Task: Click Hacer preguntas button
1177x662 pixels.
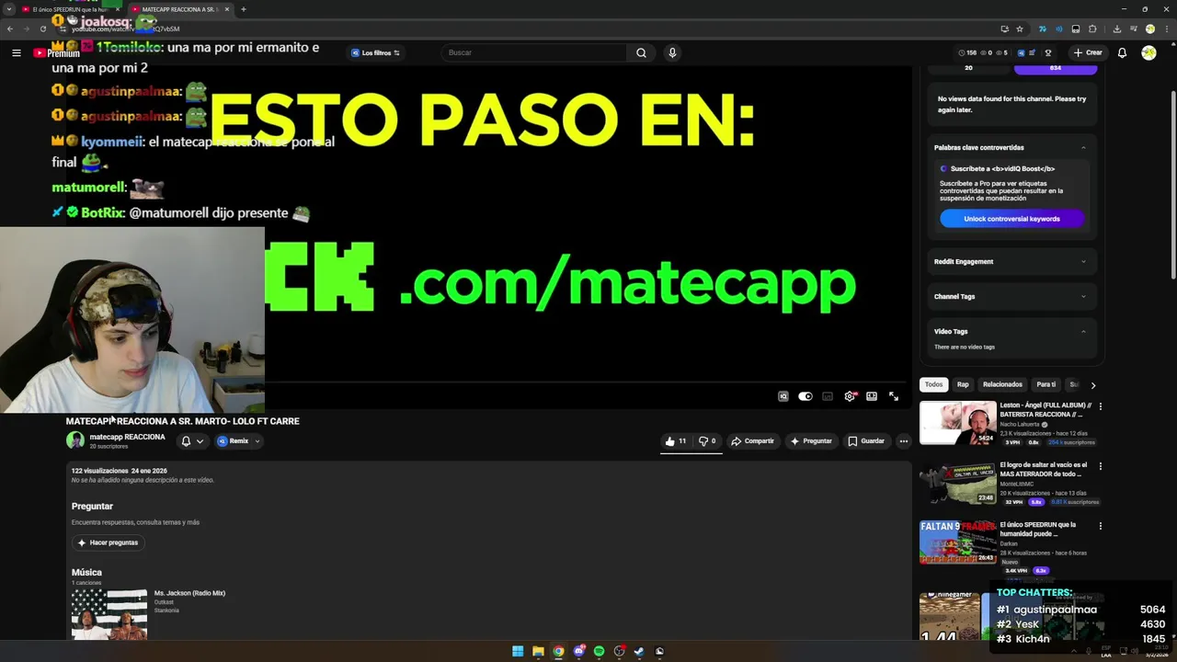Action: (109, 542)
